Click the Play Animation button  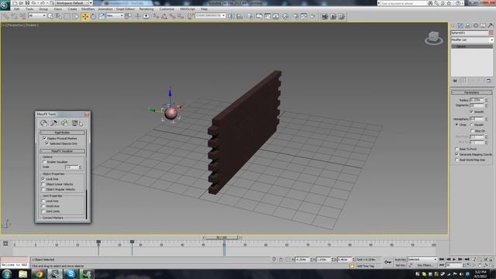454,260
